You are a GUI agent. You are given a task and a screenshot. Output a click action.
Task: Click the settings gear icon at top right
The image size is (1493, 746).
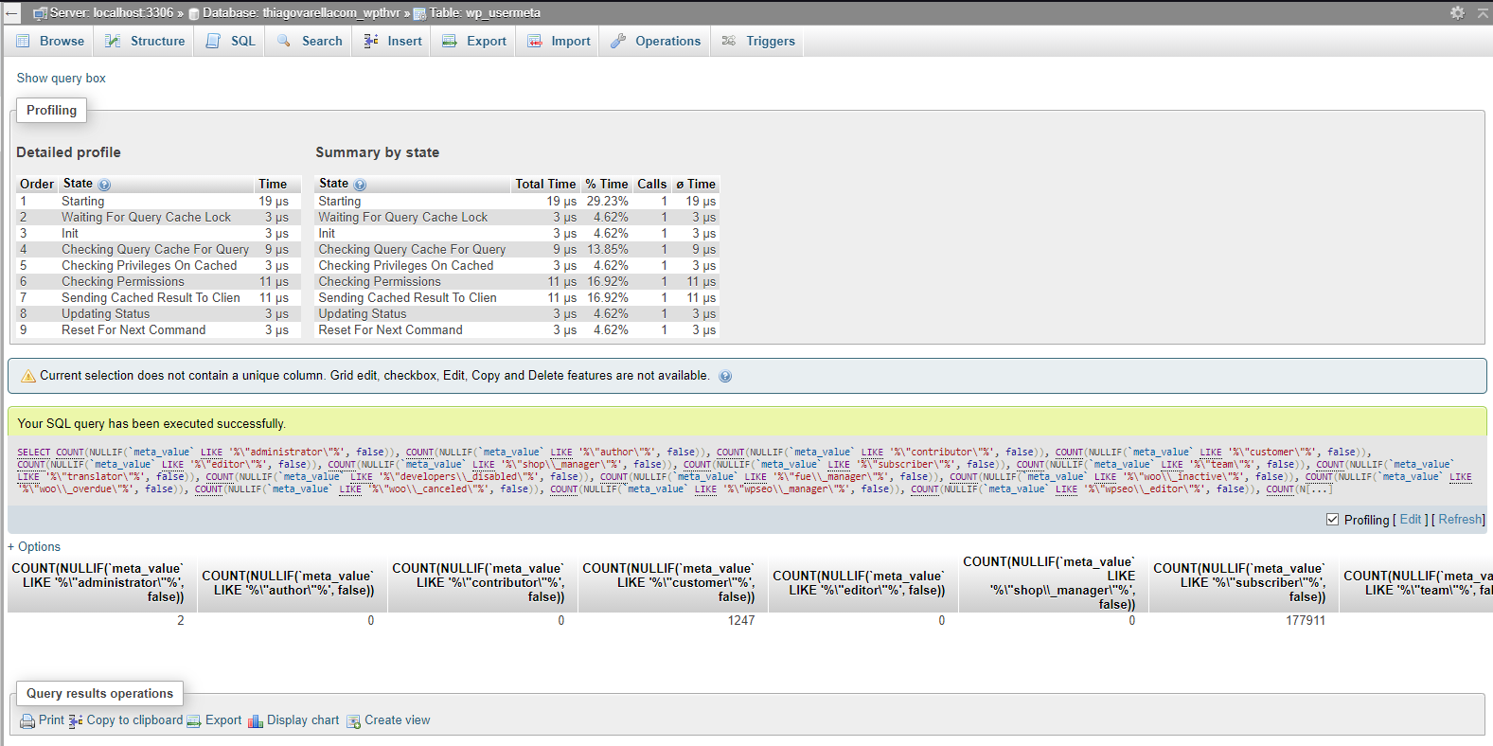click(1457, 12)
